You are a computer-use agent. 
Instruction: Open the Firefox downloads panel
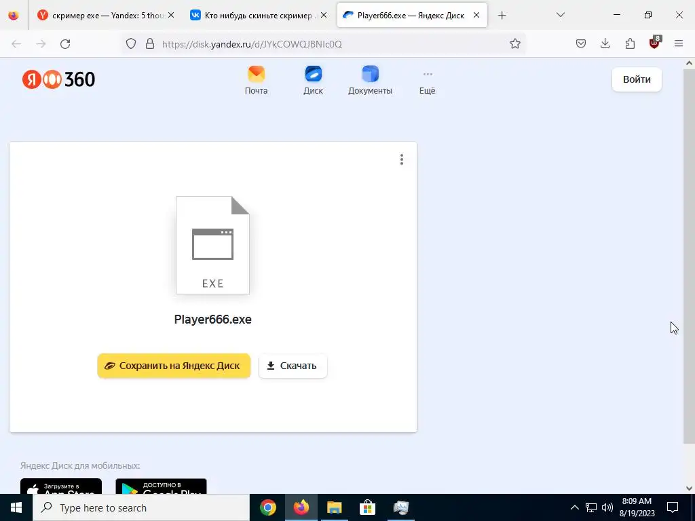(x=605, y=43)
